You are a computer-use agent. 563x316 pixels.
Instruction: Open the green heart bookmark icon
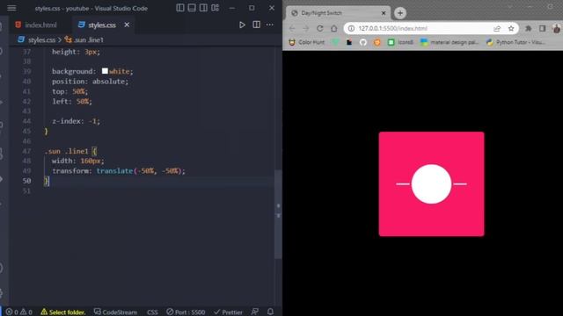click(x=336, y=42)
